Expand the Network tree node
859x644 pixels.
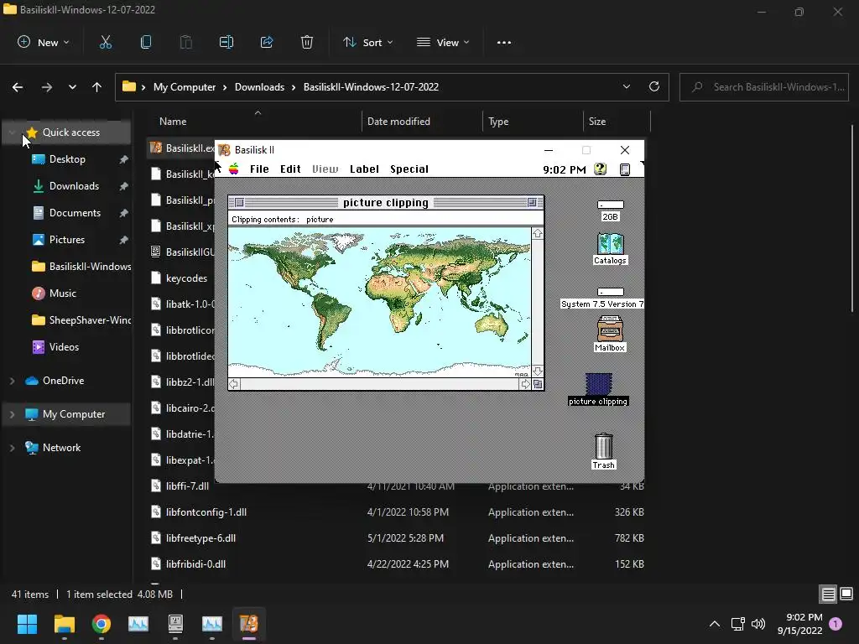tap(12, 448)
